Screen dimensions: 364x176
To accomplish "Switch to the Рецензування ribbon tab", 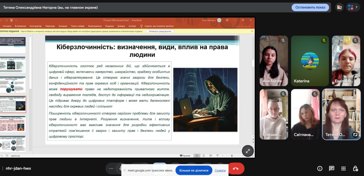I will [95, 26].
